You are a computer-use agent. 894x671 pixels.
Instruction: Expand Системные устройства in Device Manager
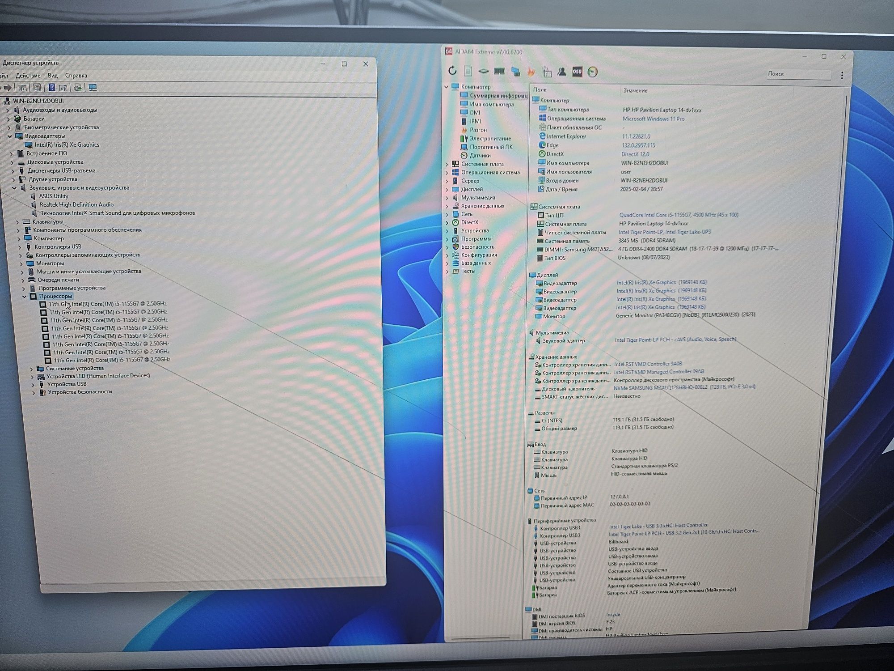[x=31, y=369]
